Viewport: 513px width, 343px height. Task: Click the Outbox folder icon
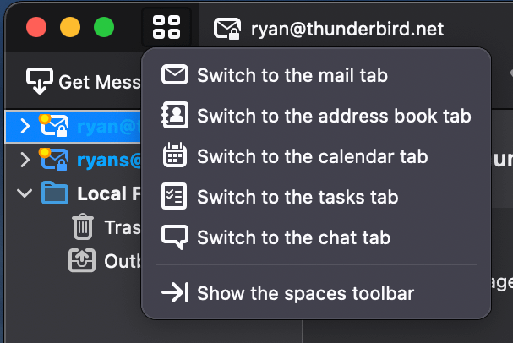(x=82, y=260)
